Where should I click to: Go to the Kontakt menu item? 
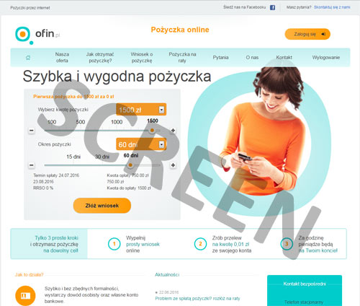[x=284, y=58]
